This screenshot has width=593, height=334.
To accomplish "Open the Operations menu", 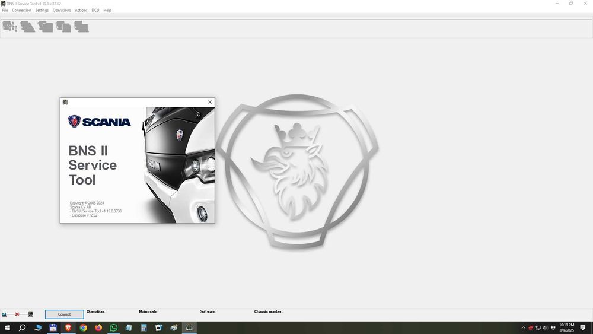I will pyautogui.click(x=62, y=10).
